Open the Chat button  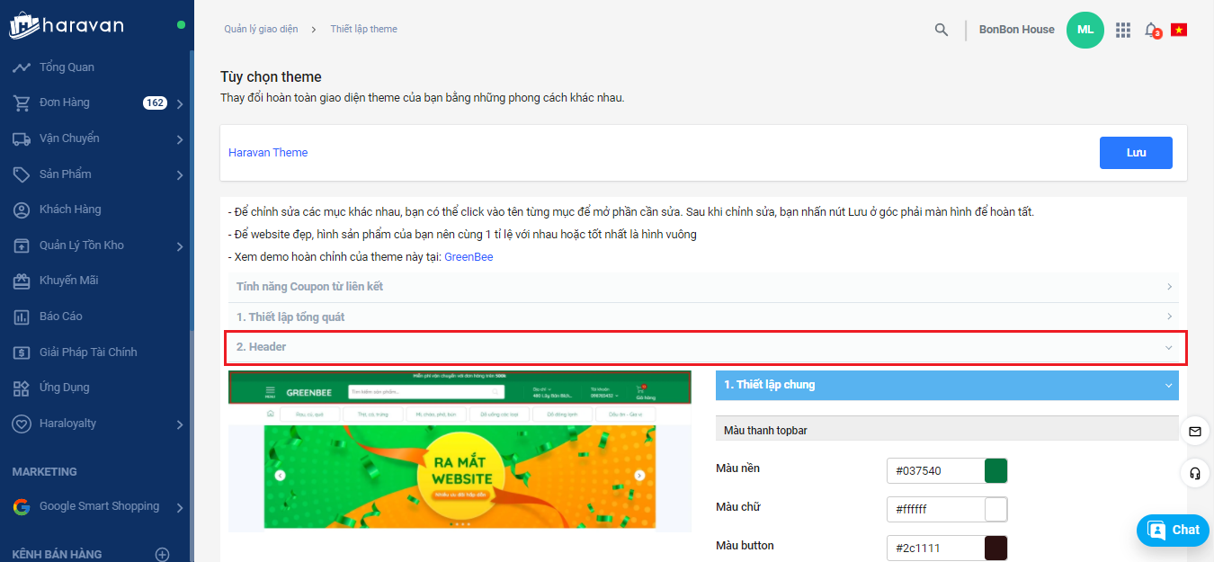pos(1173,531)
